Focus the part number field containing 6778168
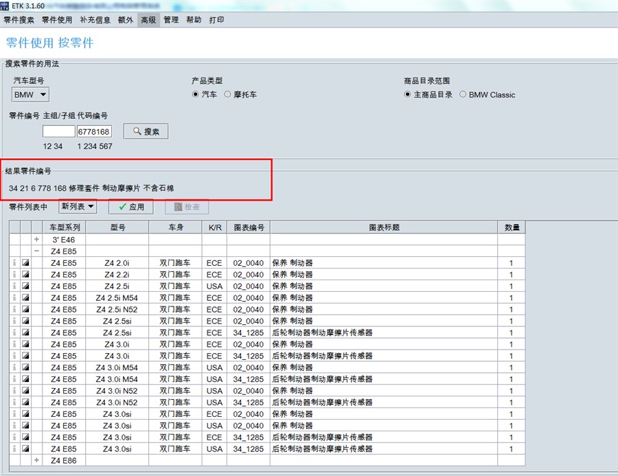Viewport: 618px width, 476px height. click(x=94, y=131)
